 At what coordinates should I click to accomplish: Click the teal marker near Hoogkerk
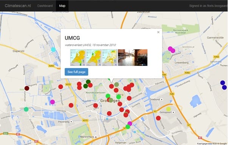pos(26,109)
